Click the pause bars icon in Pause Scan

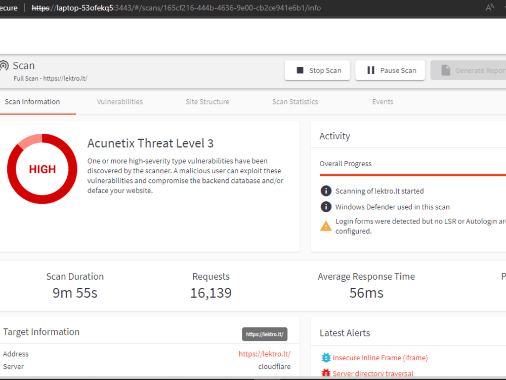(x=371, y=70)
